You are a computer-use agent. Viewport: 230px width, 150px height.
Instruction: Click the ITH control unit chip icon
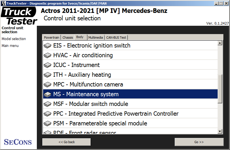pyautogui.click(x=47, y=75)
